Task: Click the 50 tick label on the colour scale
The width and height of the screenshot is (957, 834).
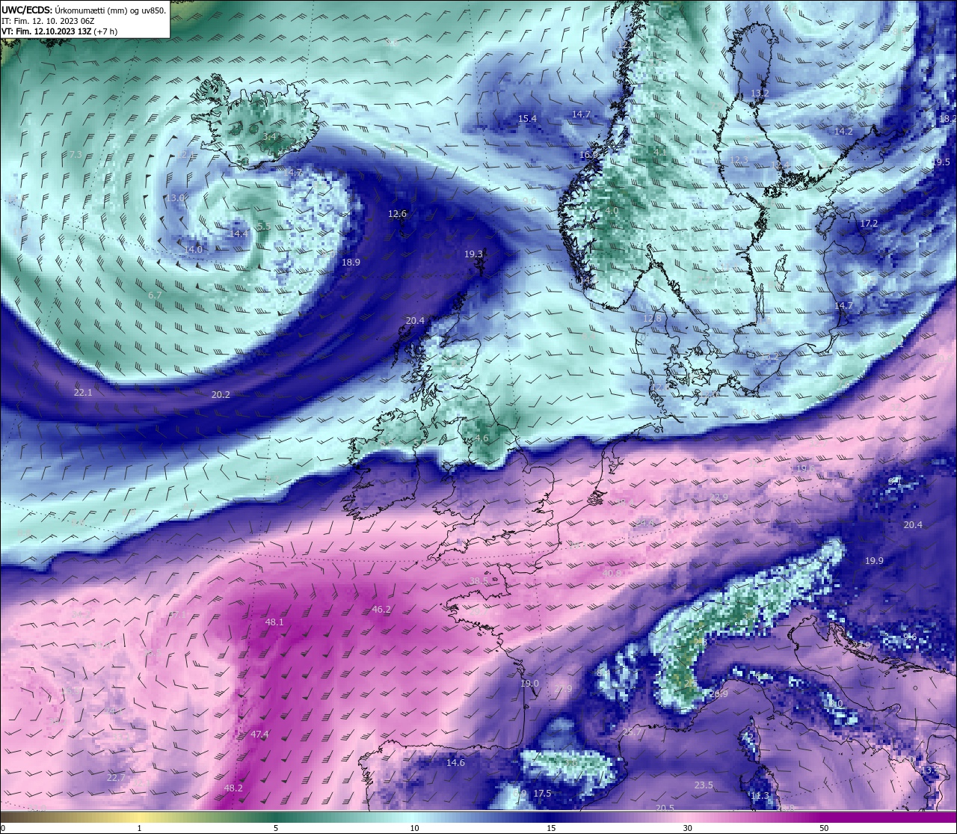Action: [x=824, y=828]
